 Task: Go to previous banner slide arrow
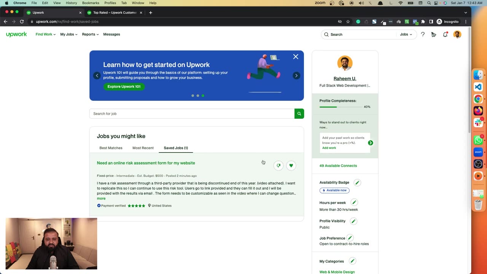(97, 76)
